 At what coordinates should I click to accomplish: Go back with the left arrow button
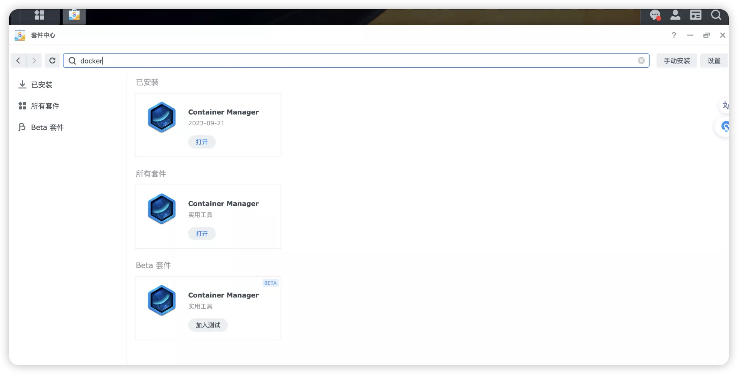click(18, 61)
